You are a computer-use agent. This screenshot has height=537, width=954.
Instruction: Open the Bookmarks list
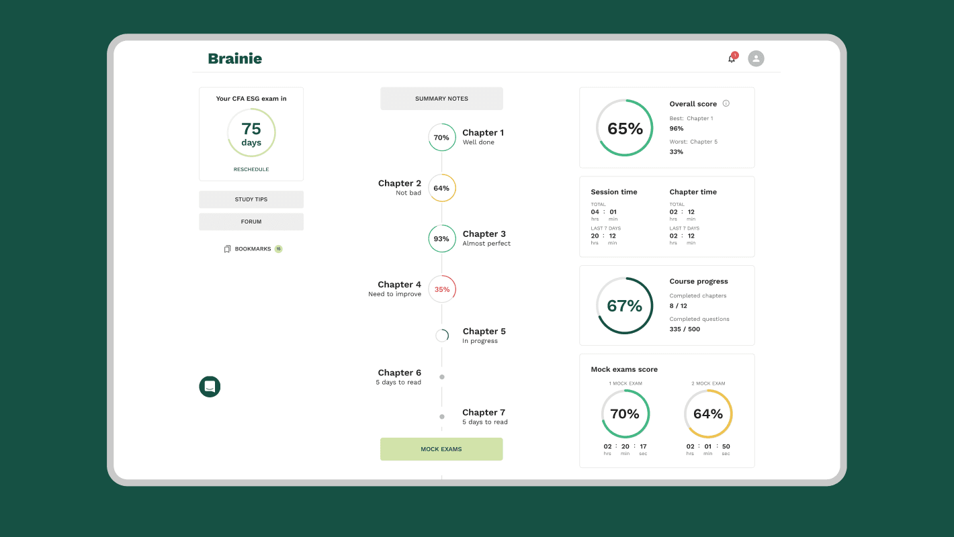253,249
